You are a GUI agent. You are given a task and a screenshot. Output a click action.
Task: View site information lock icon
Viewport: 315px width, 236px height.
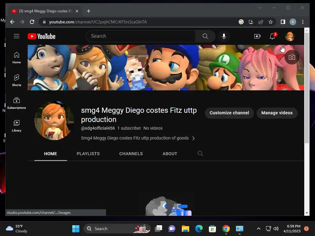pos(44,22)
